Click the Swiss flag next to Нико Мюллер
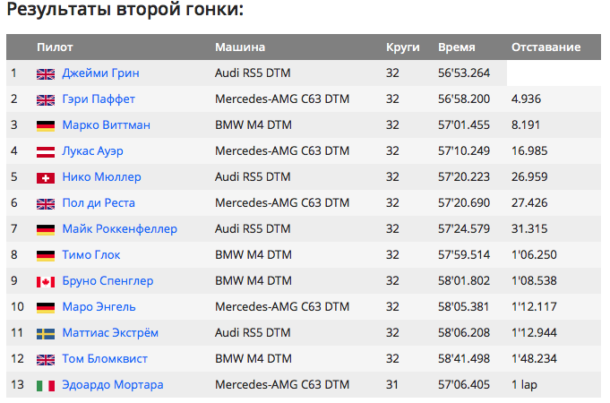The image size is (610, 403). click(x=46, y=178)
